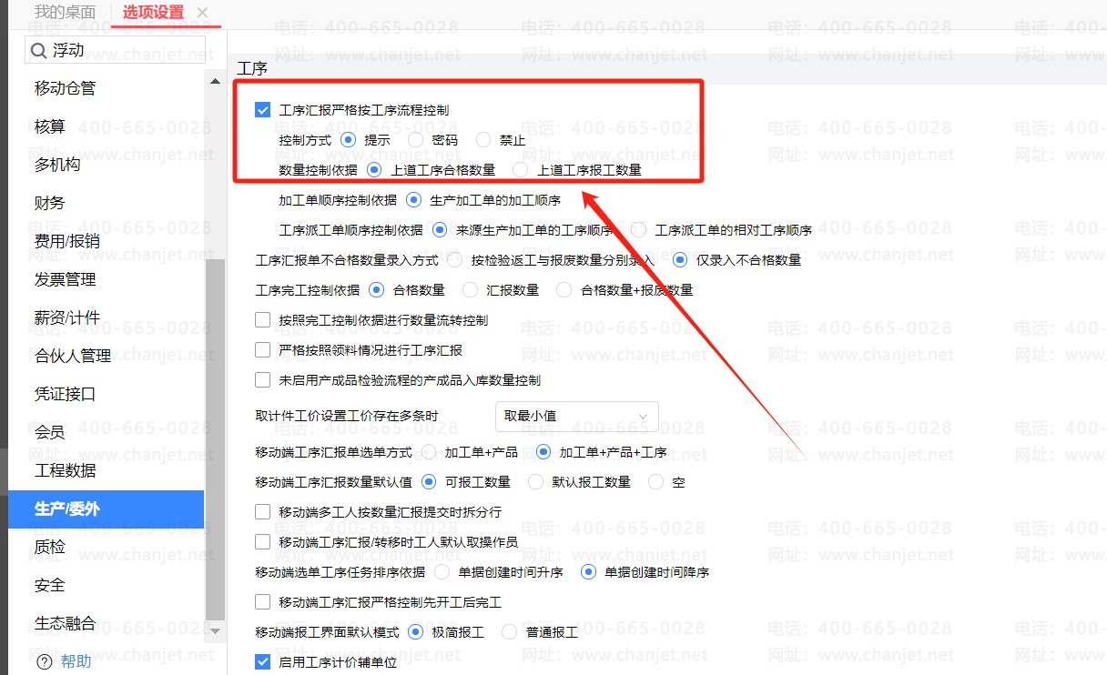The height and width of the screenshot is (675, 1107).
Task: Select 单据创建时间升序 radio
Action: pyautogui.click(x=442, y=572)
